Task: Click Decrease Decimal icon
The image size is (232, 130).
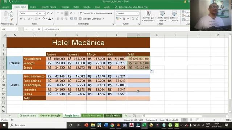Action: tap(137, 18)
